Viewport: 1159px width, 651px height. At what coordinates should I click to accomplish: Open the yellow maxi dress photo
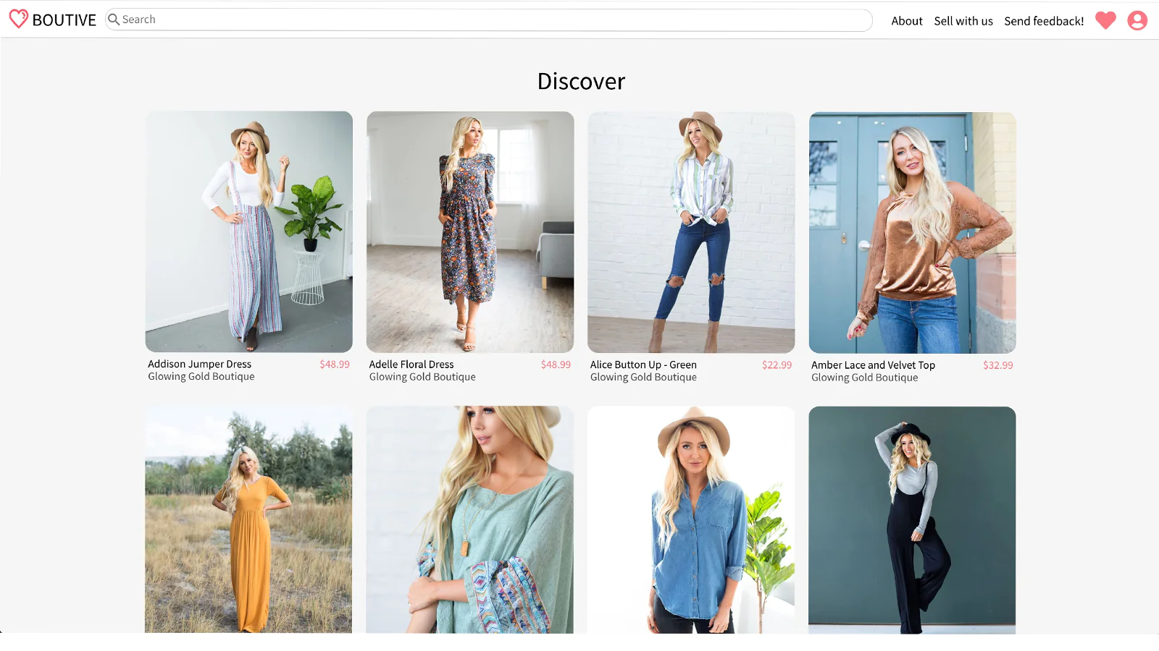tap(248, 519)
